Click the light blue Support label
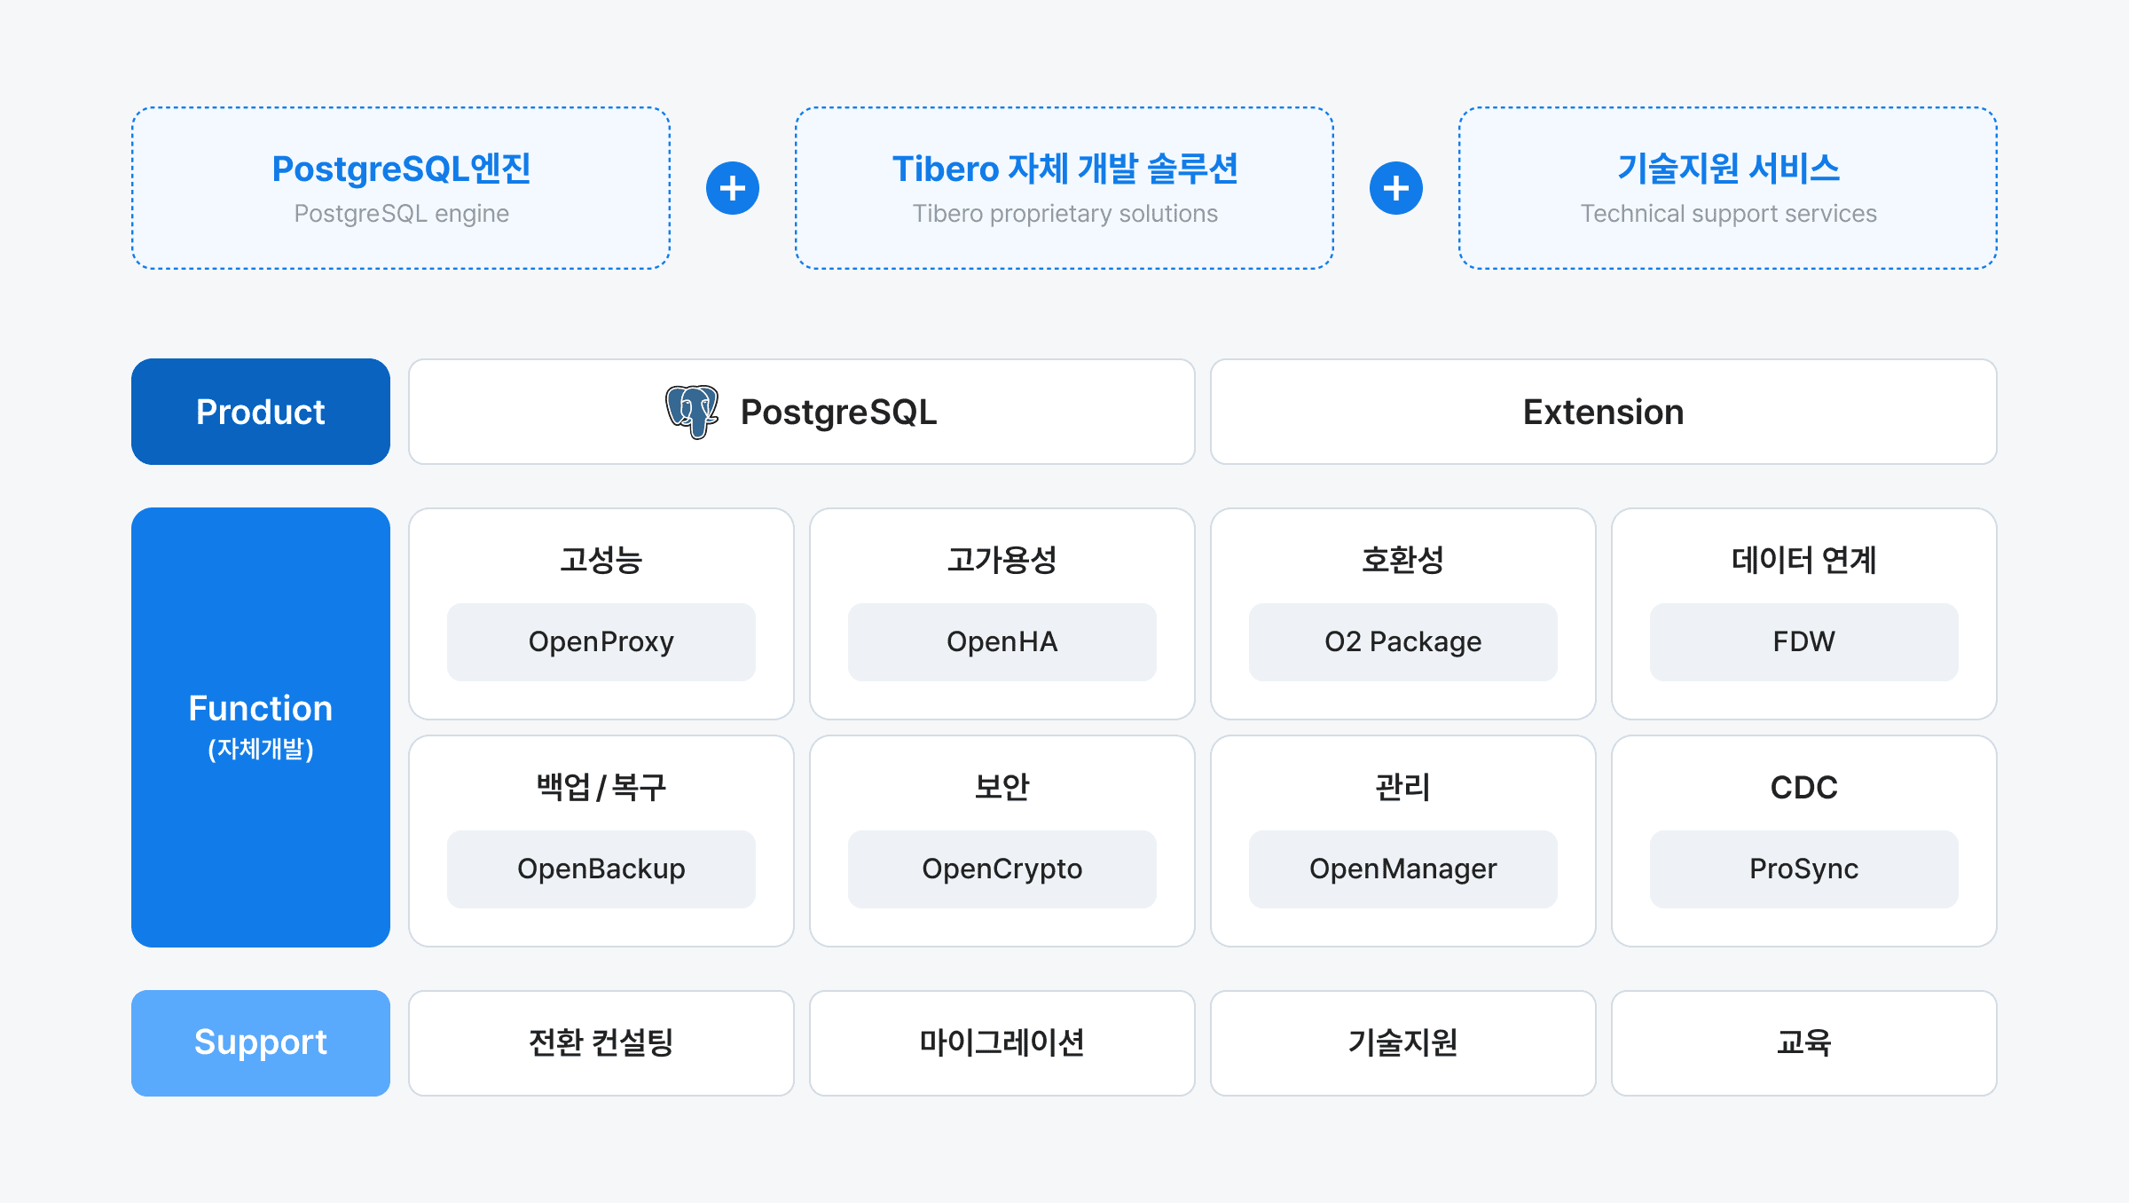The width and height of the screenshot is (2129, 1203). click(261, 1042)
